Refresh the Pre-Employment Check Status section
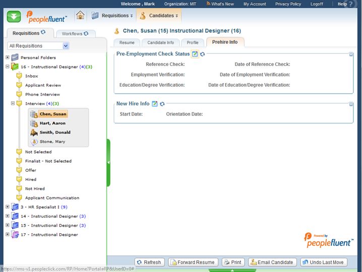 pyautogui.click(x=202, y=54)
